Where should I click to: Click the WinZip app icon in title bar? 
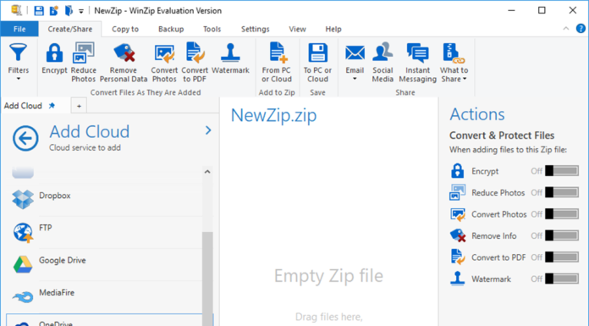pyautogui.click(x=17, y=10)
